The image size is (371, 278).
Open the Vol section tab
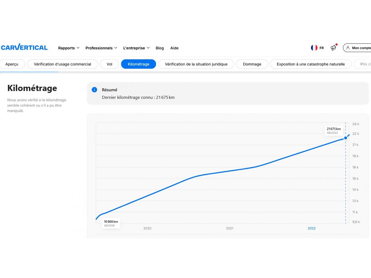[109, 64]
